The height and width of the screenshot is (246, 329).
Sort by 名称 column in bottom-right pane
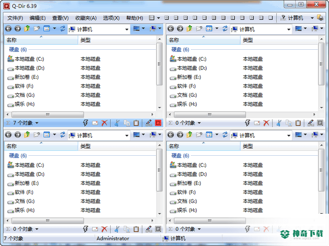[203, 147]
